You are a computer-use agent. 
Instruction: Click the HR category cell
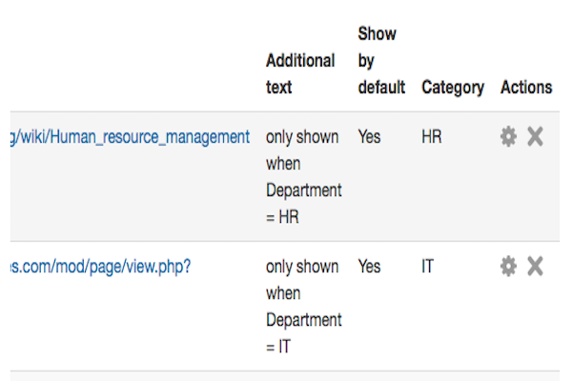coord(432,137)
